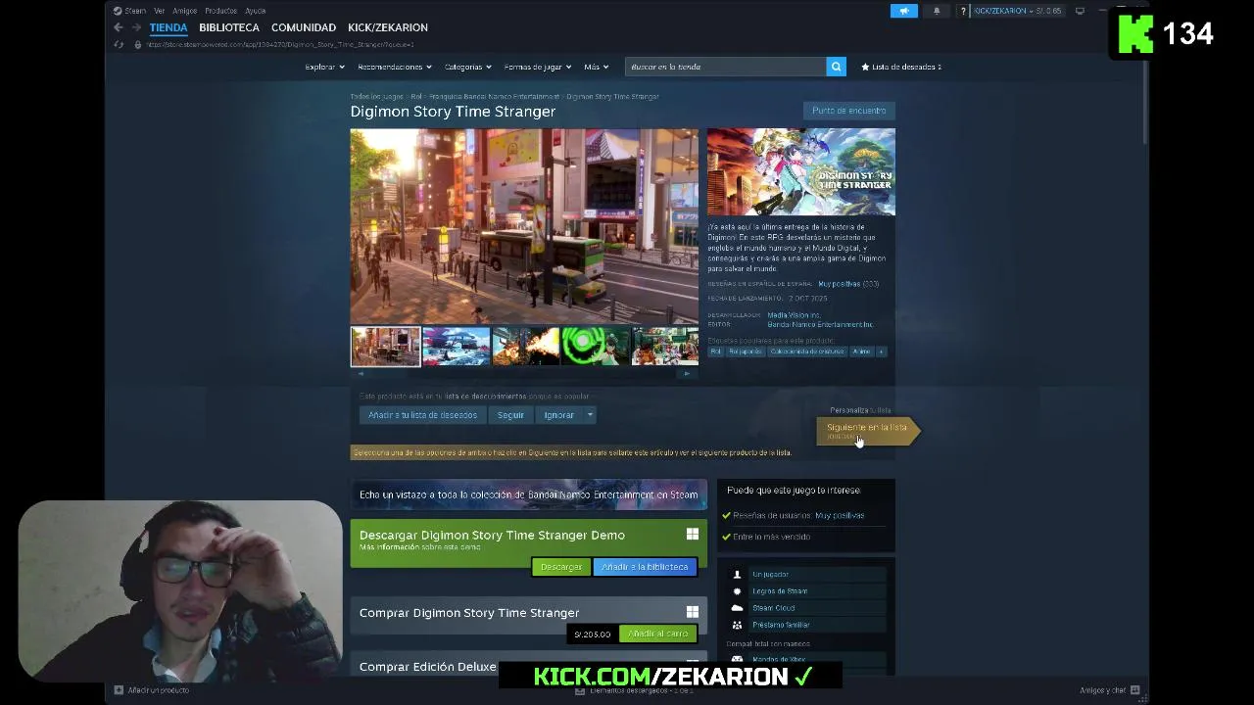Open the KICK/ZEKARION profile tab

tap(388, 27)
